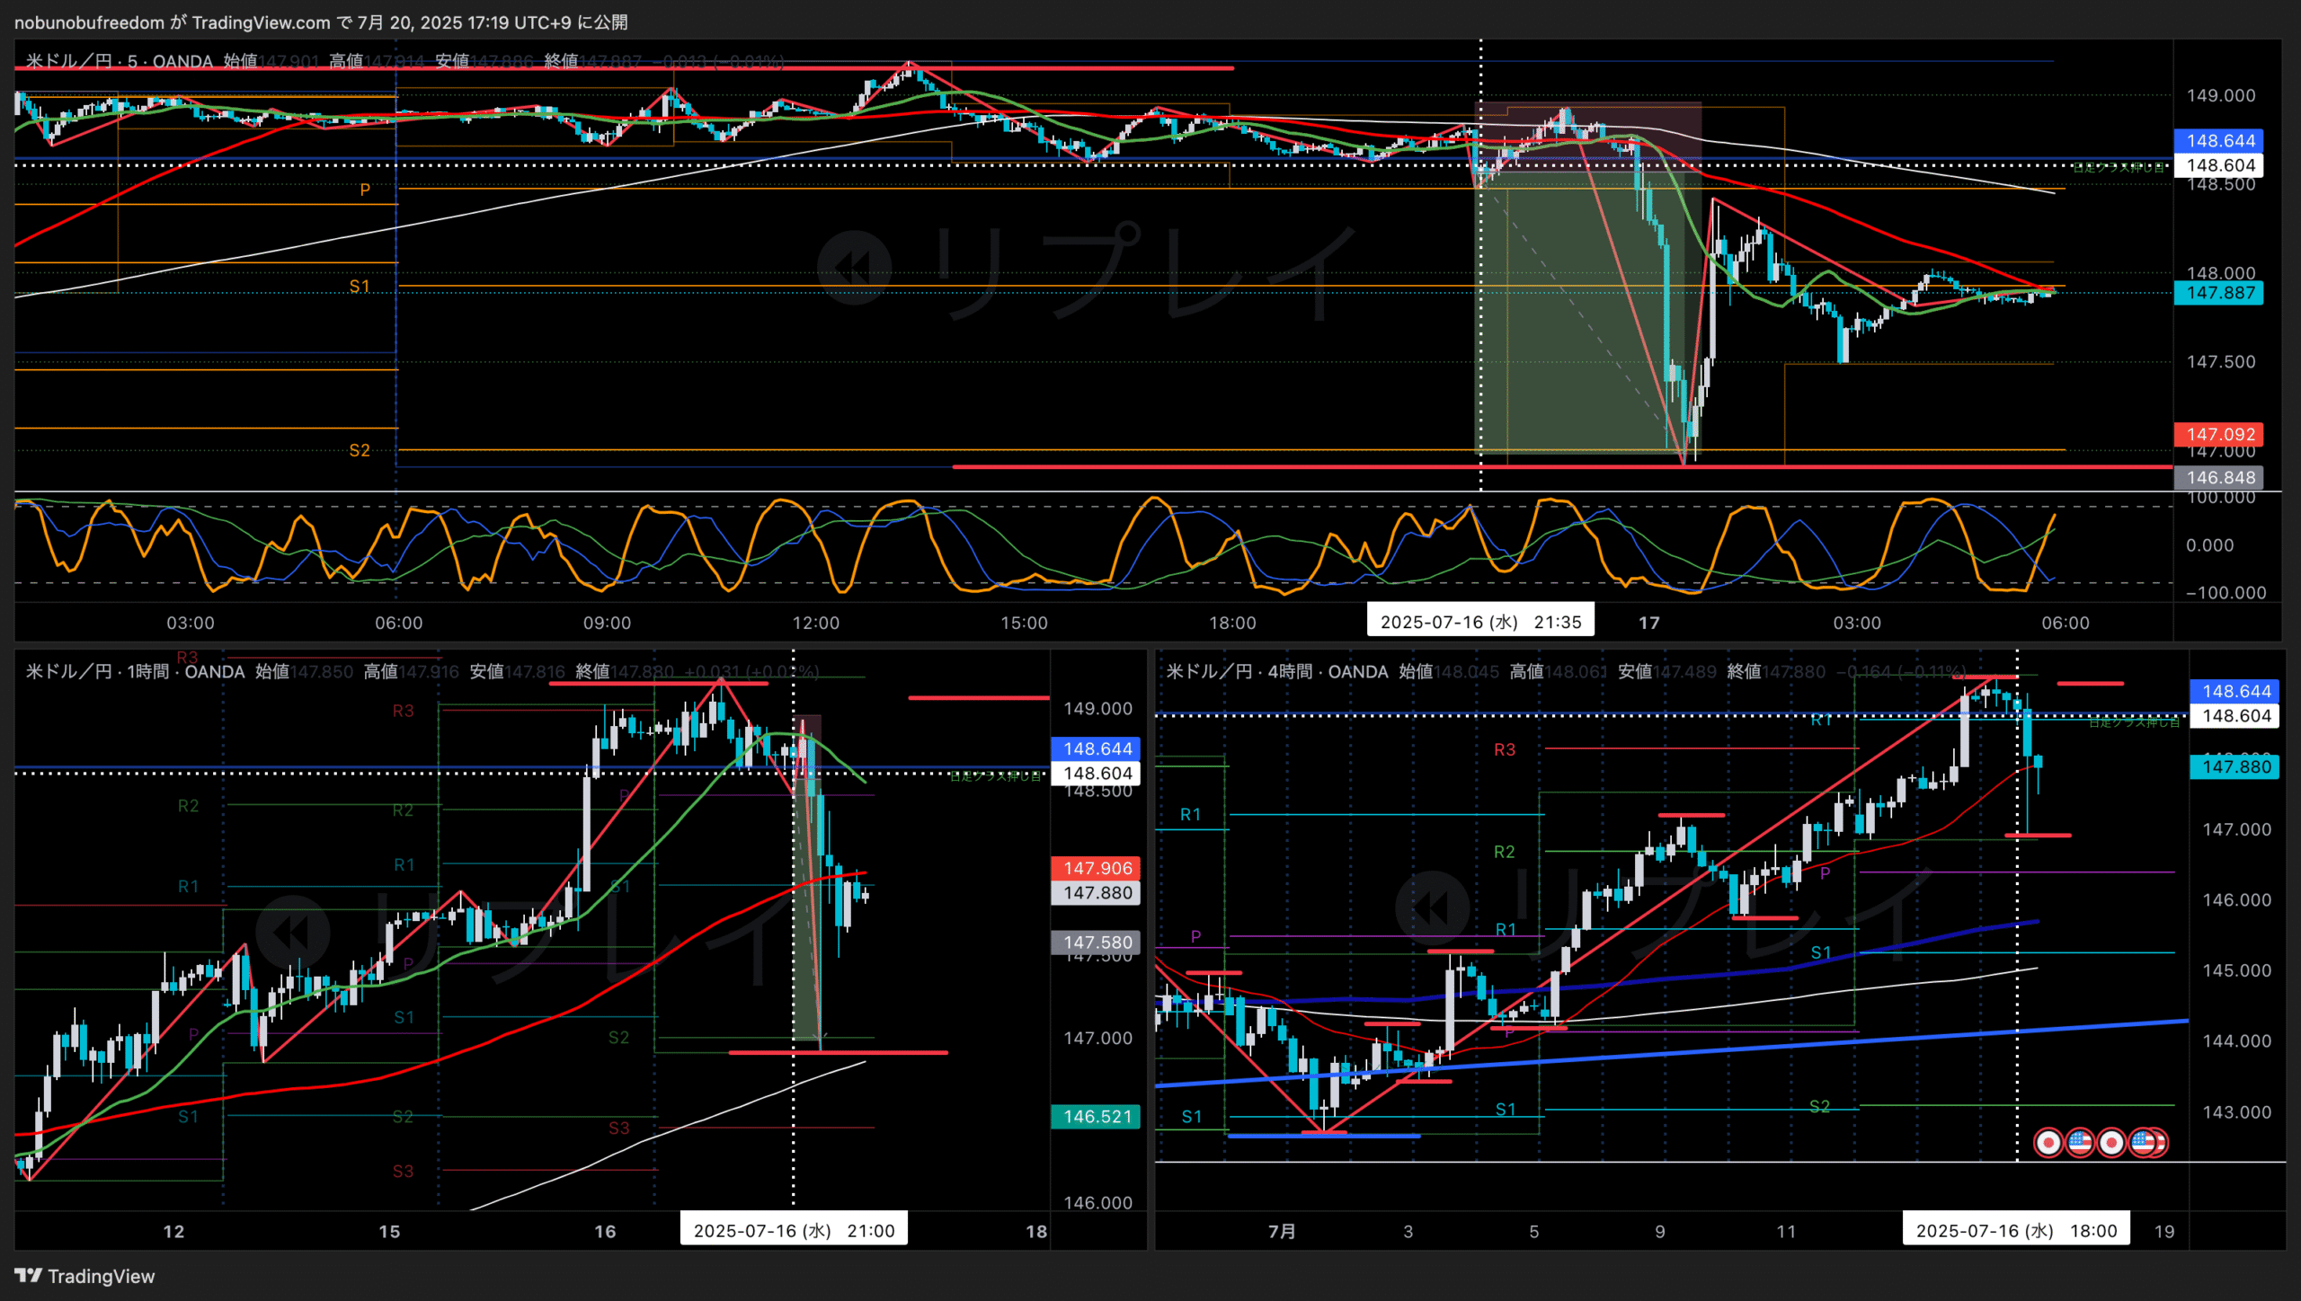Click the green 146.521 price label on 1-hour chart
Image resolution: width=2301 pixels, height=1301 pixels.
tap(1096, 1117)
